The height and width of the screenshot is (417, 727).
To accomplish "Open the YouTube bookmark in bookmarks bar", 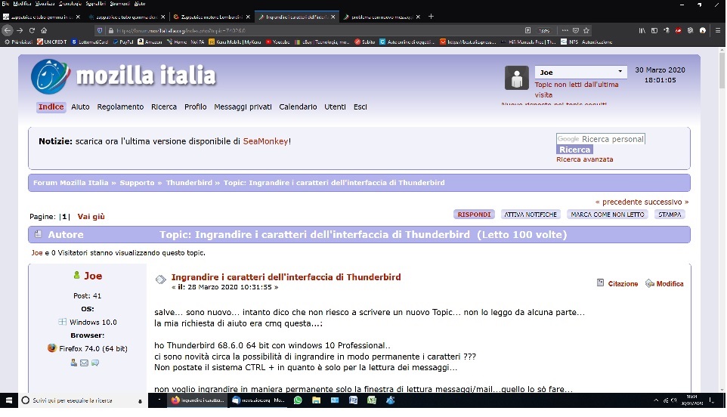I will [x=277, y=42].
